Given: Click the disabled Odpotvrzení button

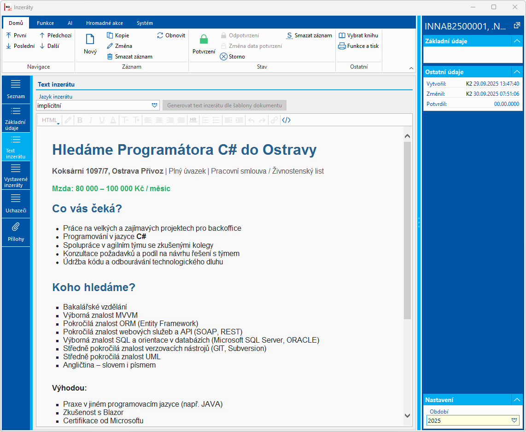Looking at the screenshot, I should [x=240, y=35].
